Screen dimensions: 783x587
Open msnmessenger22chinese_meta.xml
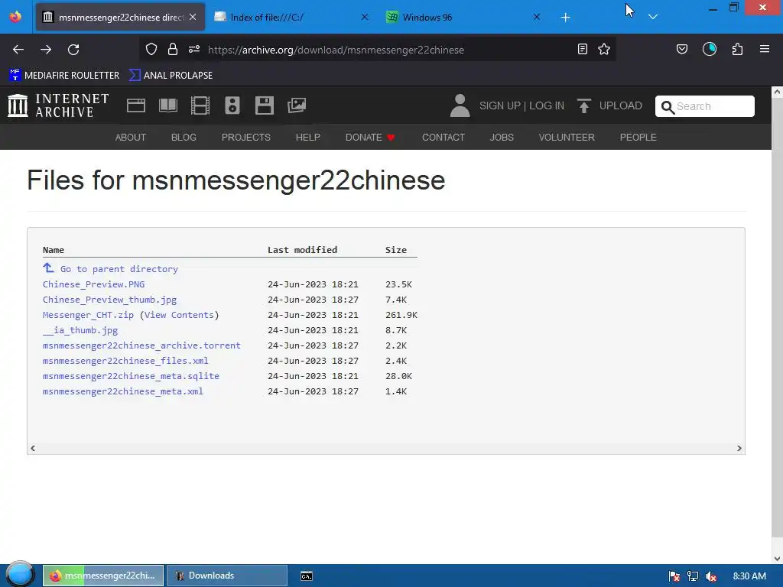pyautogui.click(x=123, y=391)
